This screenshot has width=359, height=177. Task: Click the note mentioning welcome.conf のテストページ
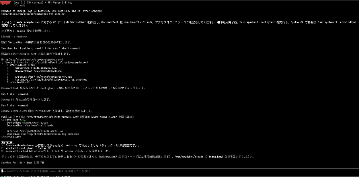coord(127,157)
